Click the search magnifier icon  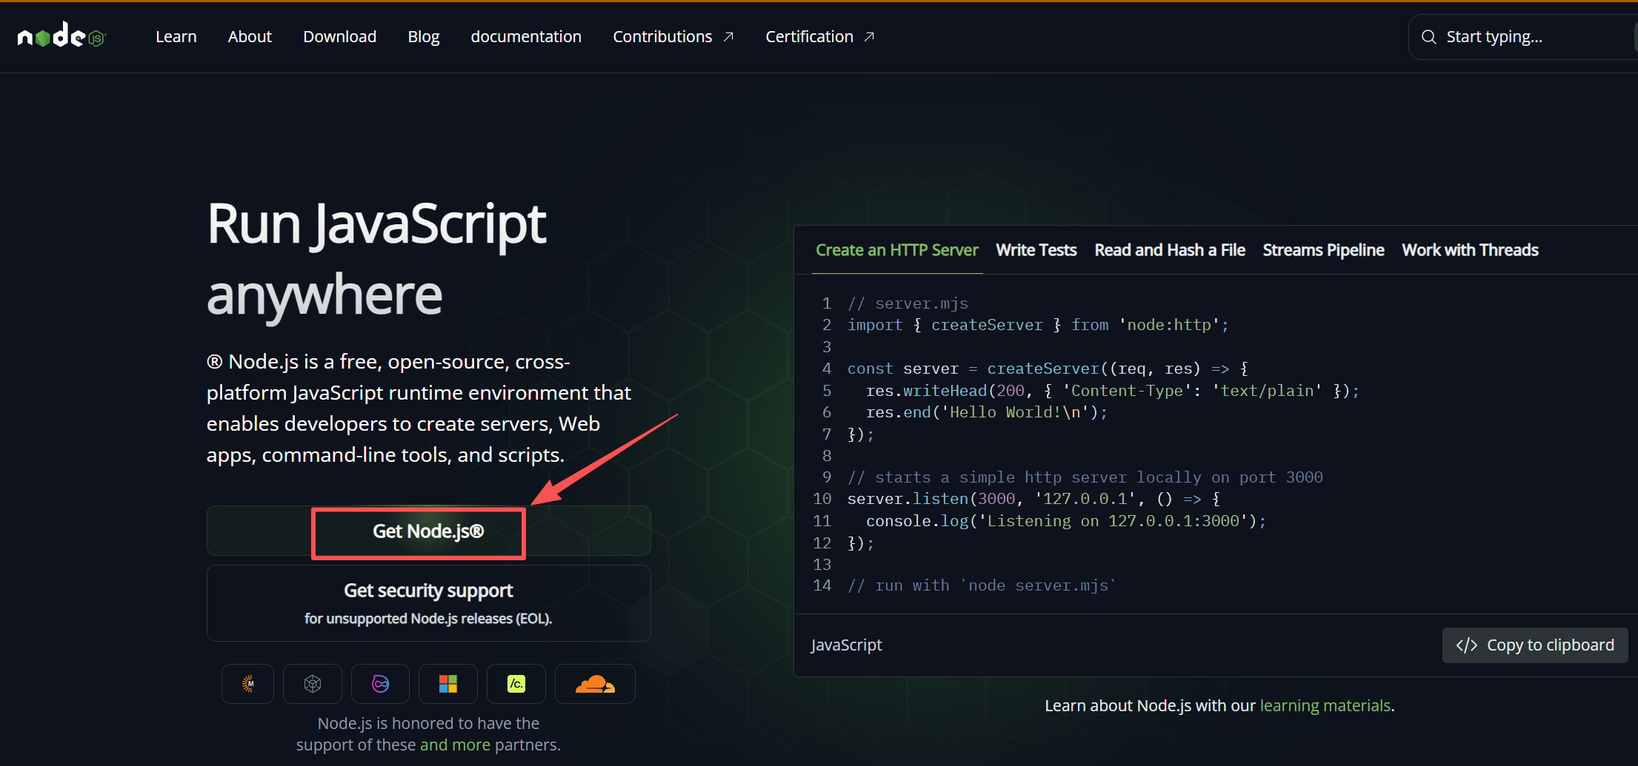1429,37
